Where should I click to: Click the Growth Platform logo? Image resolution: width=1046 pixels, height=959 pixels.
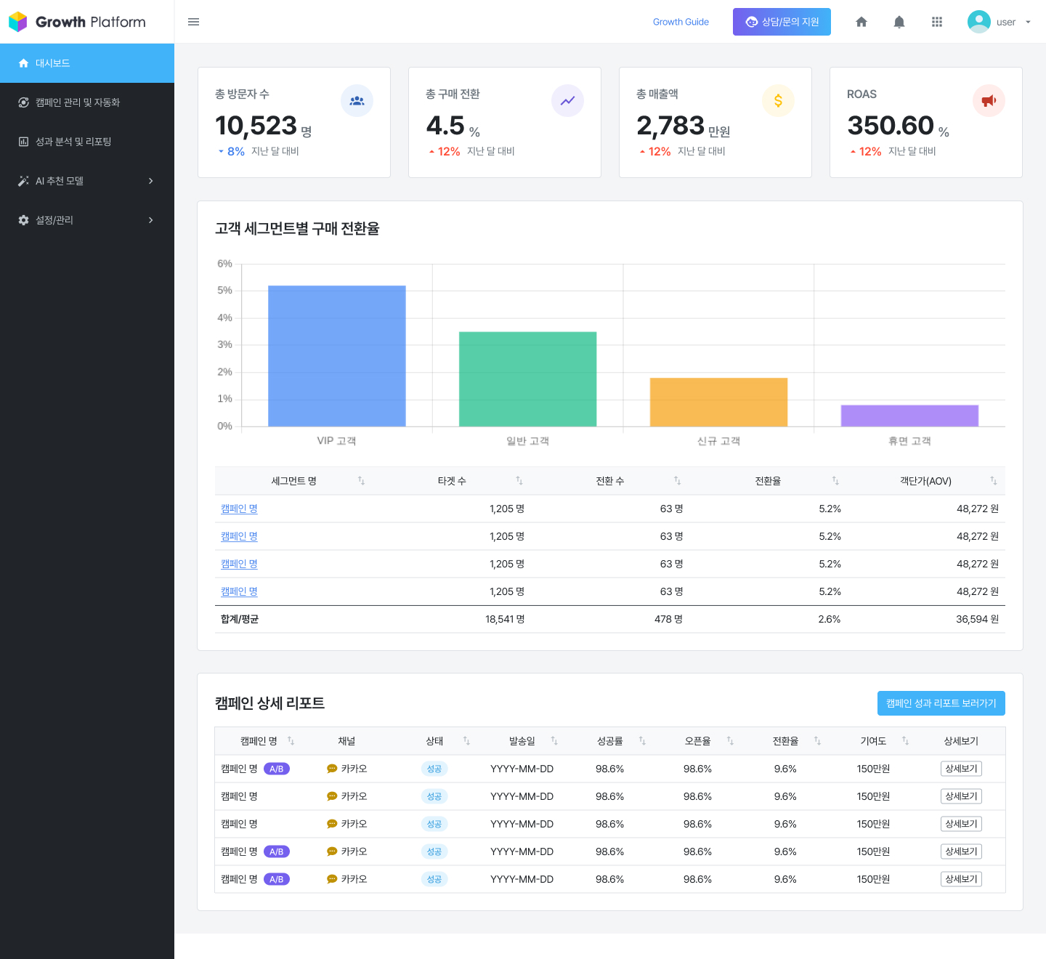click(x=78, y=22)
